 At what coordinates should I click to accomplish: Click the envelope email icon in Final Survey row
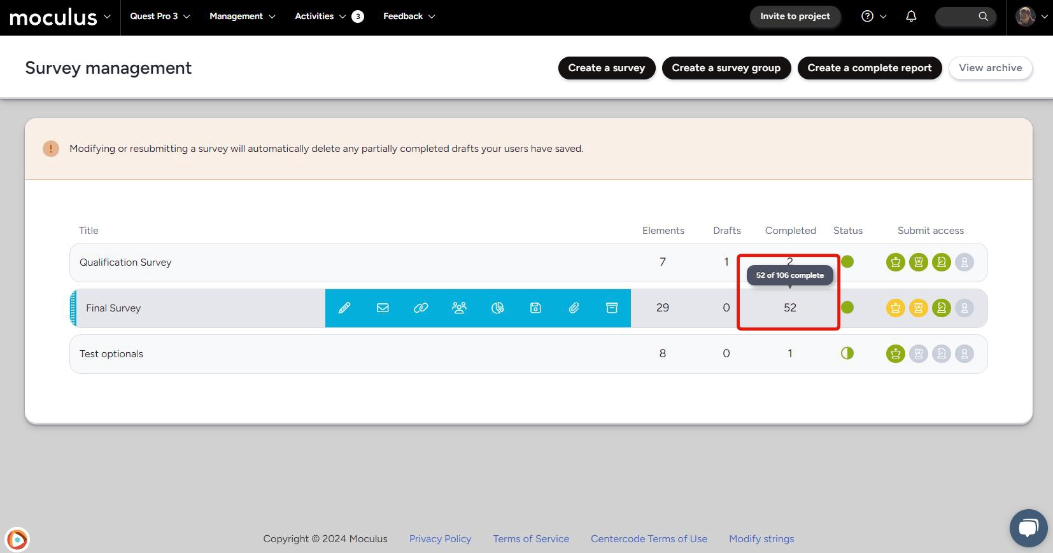[x=383, y=308]
